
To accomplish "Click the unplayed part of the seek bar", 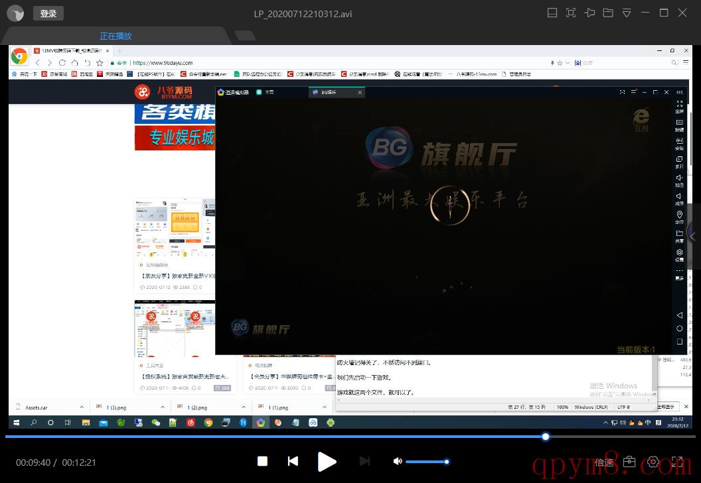I will pyautogui.click(x=622, y=437).
